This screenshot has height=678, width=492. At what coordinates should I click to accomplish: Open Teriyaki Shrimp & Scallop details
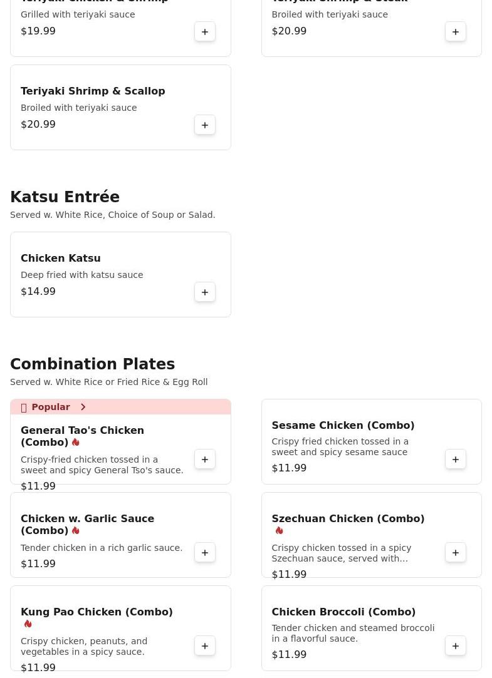pyautogui.click(x=93, y=91)
